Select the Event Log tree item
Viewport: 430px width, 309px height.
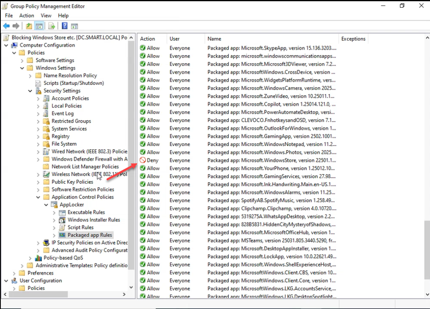point(63,114)
